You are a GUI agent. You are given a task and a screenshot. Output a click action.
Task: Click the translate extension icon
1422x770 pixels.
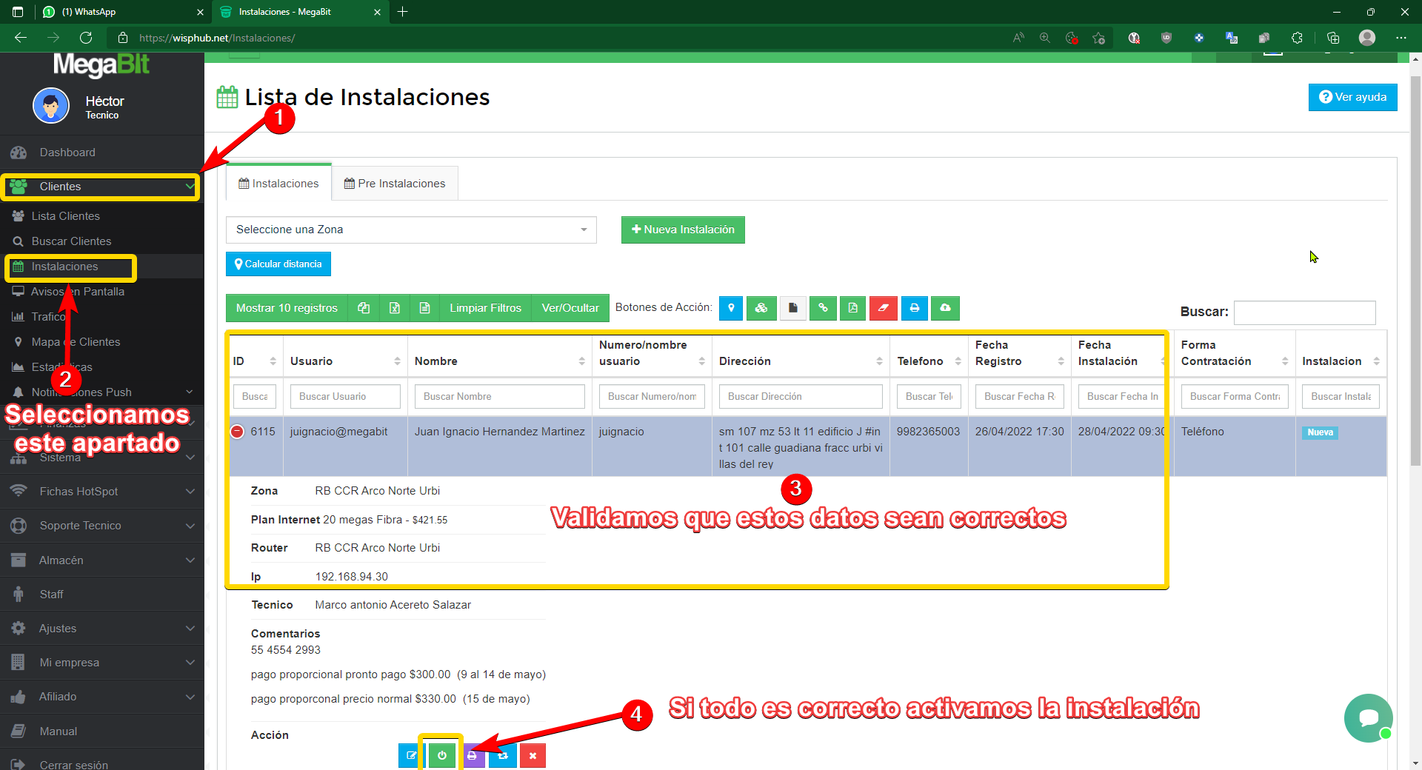pos(1232,38)
